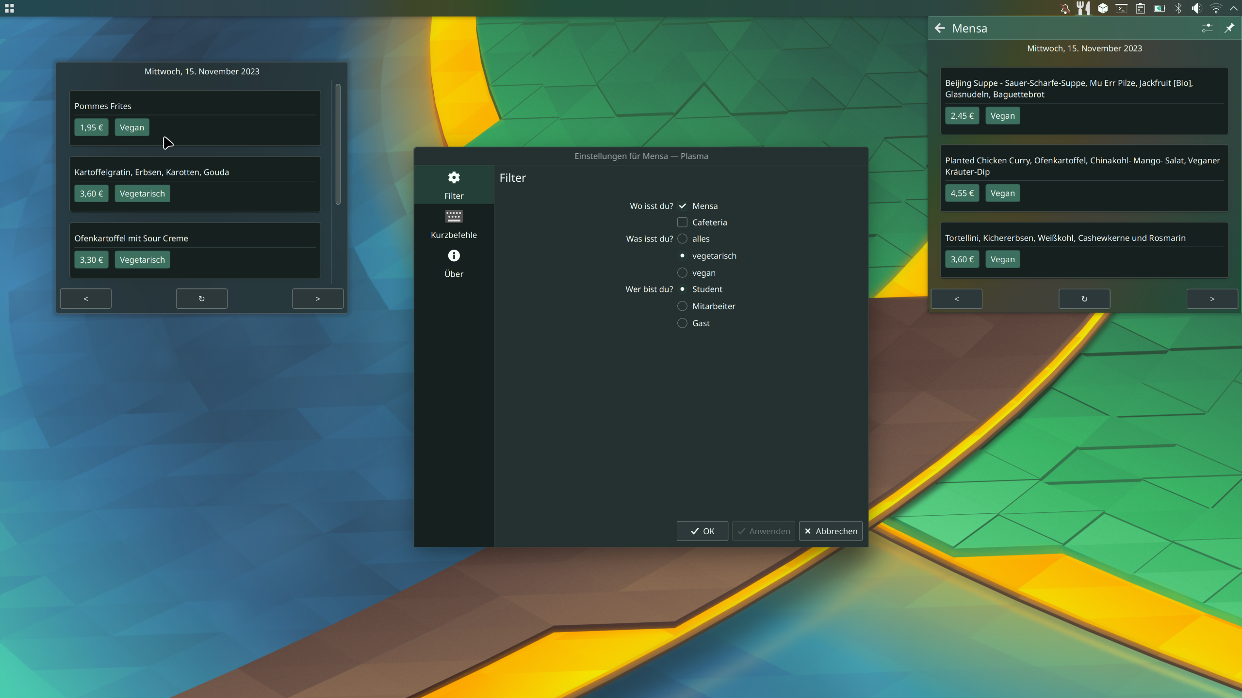The image size is (1242, 698).
Task: Go to next day in Mensa popup
Action: [1212, 299]
